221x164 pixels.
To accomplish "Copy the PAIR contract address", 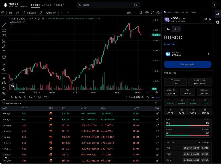I will [191, 148].
